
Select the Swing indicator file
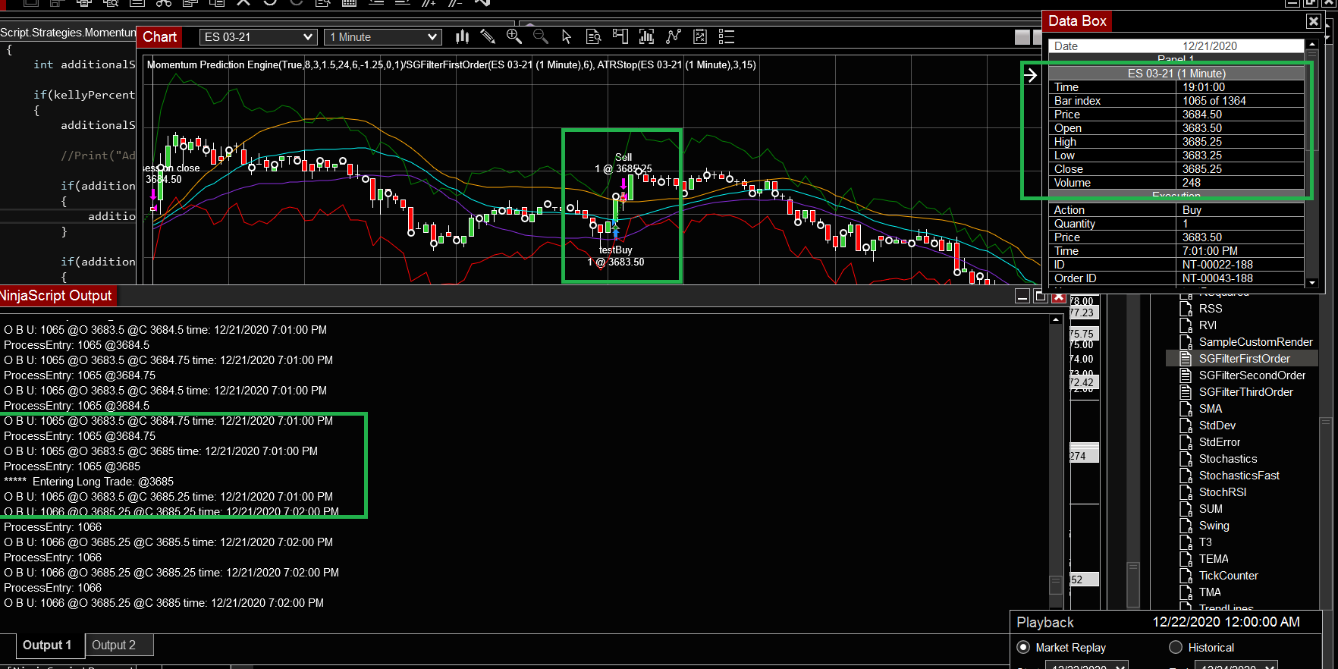point(1214,526)
